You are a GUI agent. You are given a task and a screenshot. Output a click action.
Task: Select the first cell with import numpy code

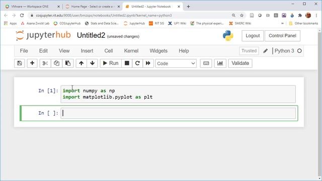pyautogui.click(x=178, y=94)
